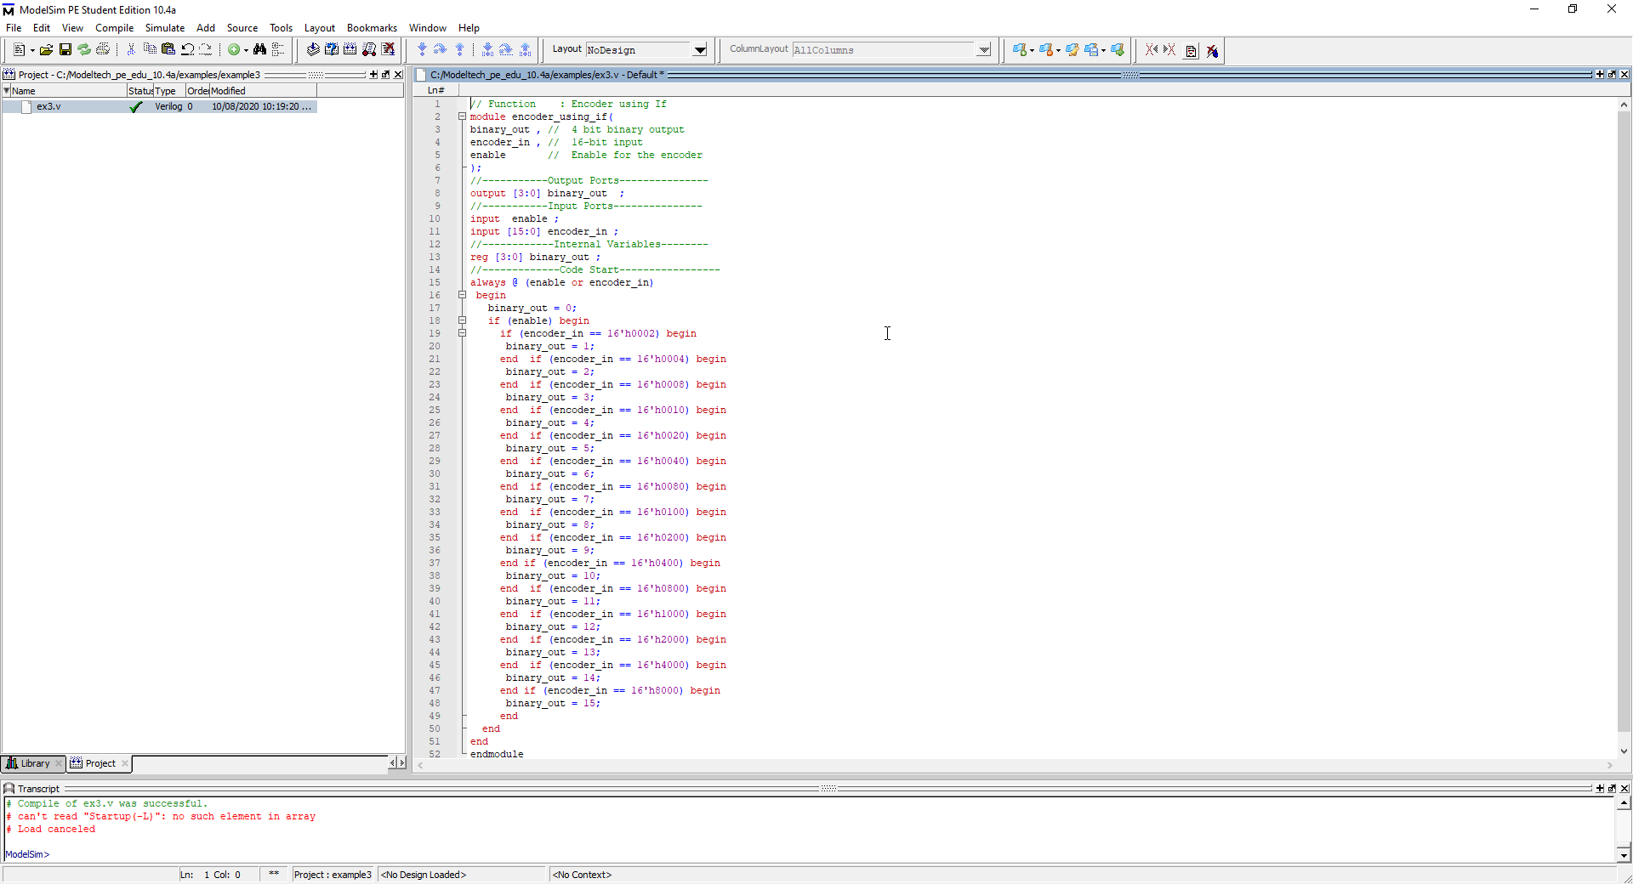Screen dimensions: 1633x884
Task: Toggle dock/undock of the source editor pane
Action: tap(1612, 75)
